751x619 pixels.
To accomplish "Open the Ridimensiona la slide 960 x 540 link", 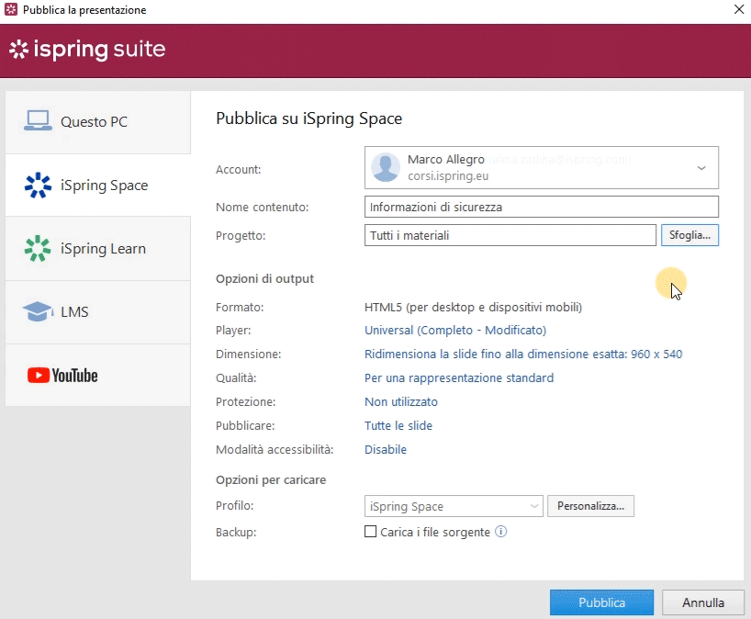I will (x=523, y=354).
